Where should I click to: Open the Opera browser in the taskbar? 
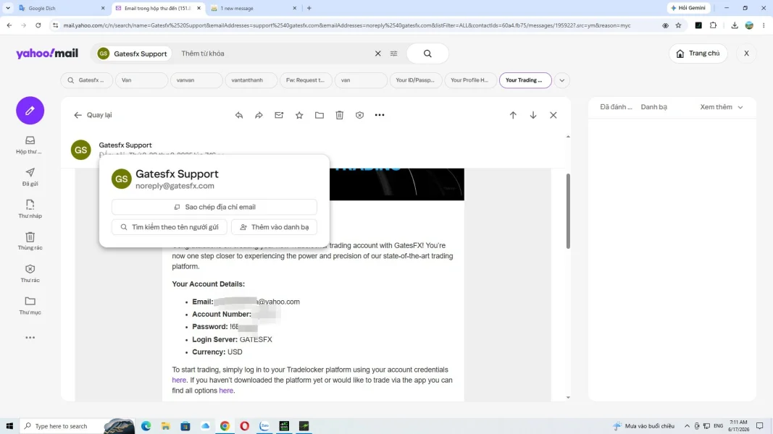245,426
